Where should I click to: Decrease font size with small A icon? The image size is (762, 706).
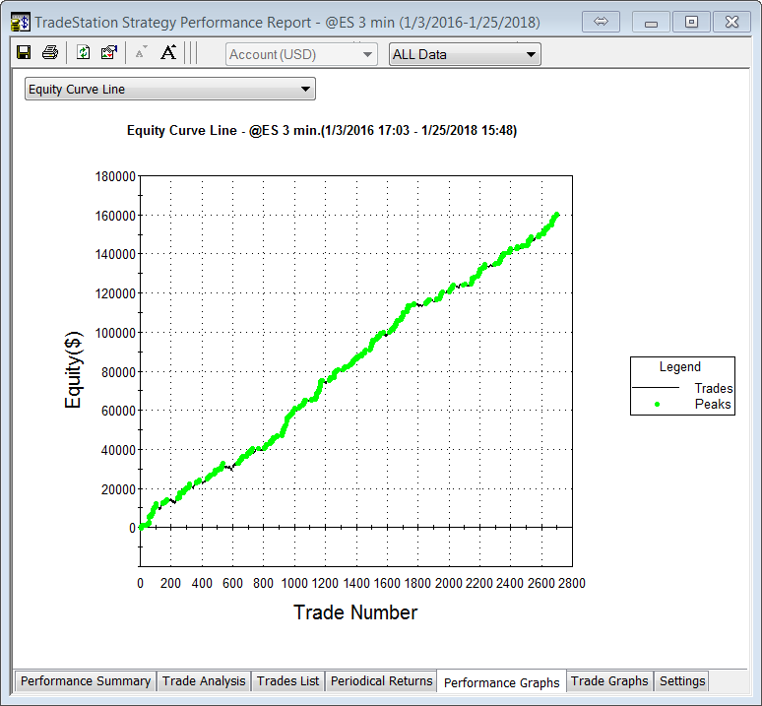[141, 54]
